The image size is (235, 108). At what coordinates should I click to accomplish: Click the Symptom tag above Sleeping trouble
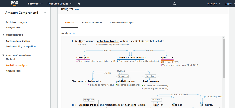pyautogui.click(x=89, y=99)
